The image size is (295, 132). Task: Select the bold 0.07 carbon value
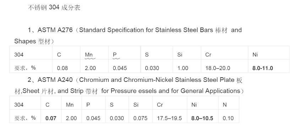coord(51,118)
